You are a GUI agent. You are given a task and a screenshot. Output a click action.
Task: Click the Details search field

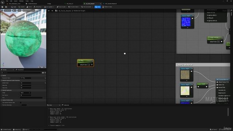pos(21,73)
